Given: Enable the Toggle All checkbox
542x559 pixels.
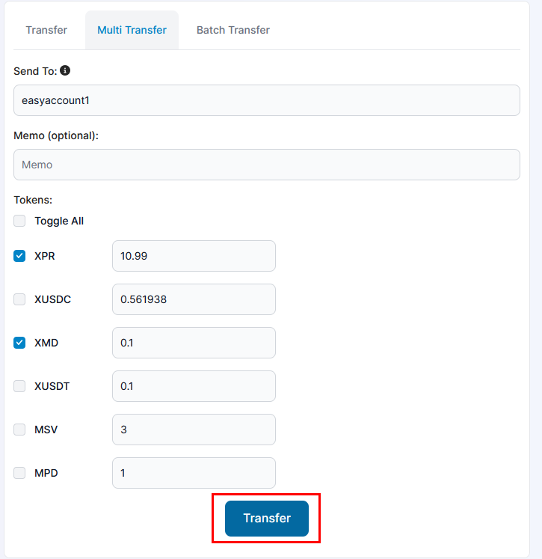Looking at the screenshot, I should [x=20, y=221].
